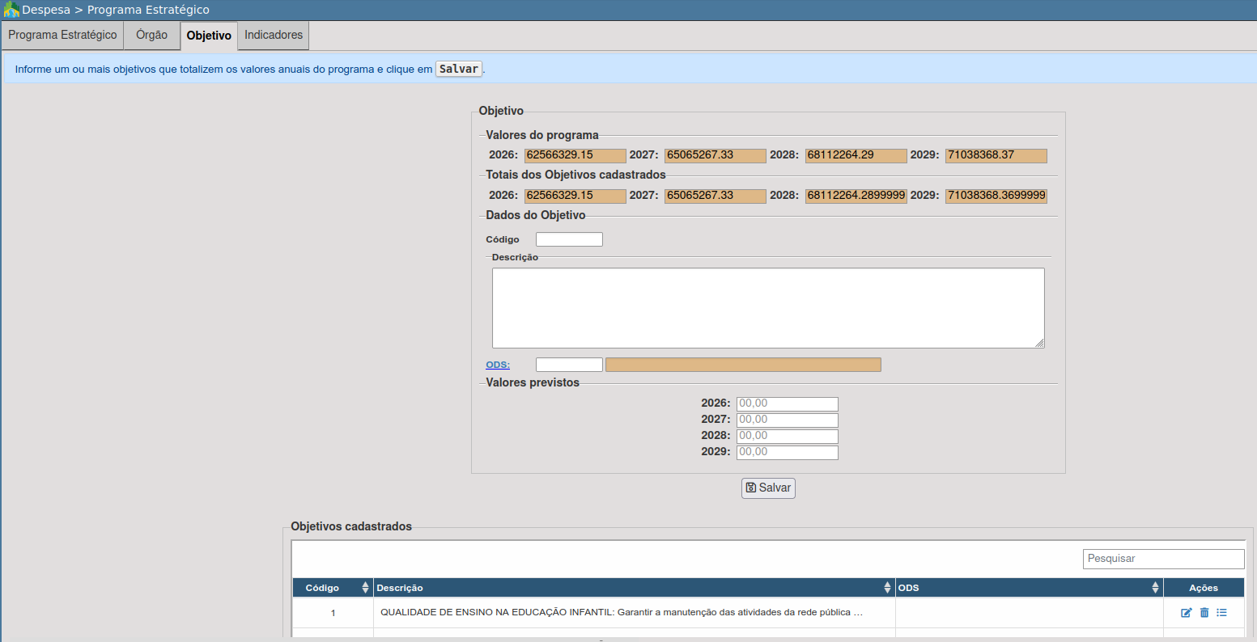This screenshot has height=642, width=1257.
Task: Click the ODS code input box
Action: (x=569, y=365)
